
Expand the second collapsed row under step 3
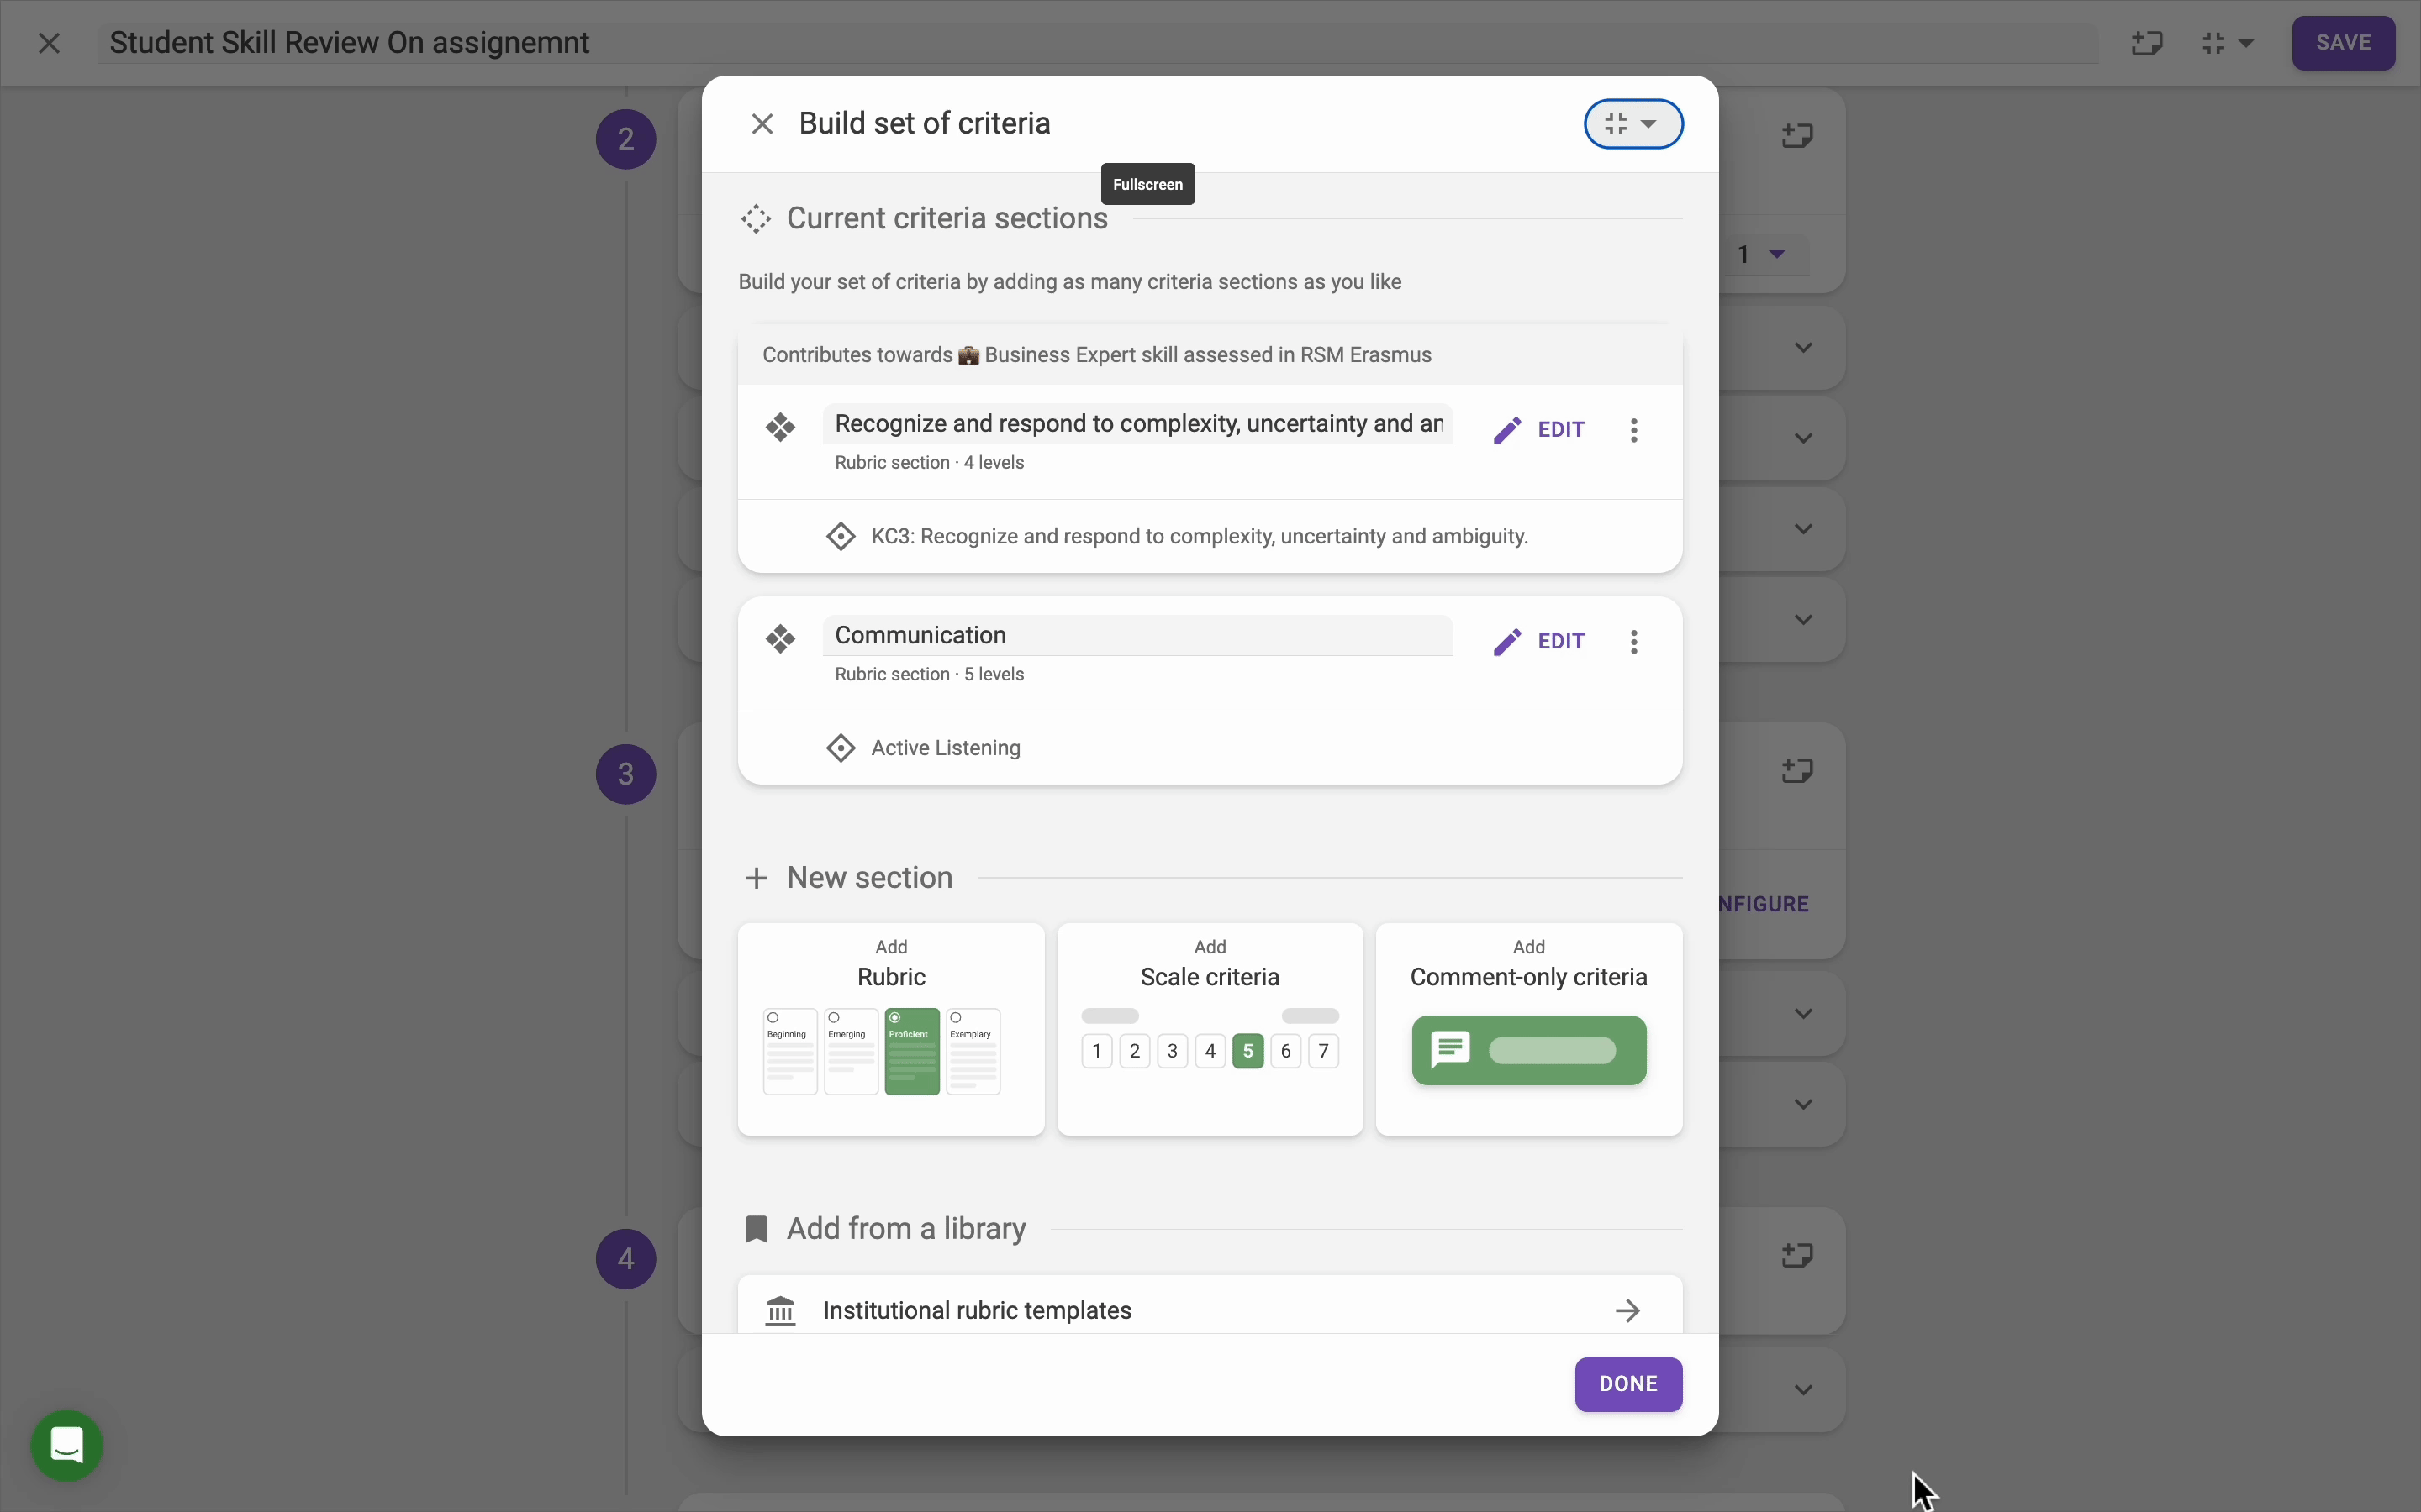click(x=1803, y=1105)
